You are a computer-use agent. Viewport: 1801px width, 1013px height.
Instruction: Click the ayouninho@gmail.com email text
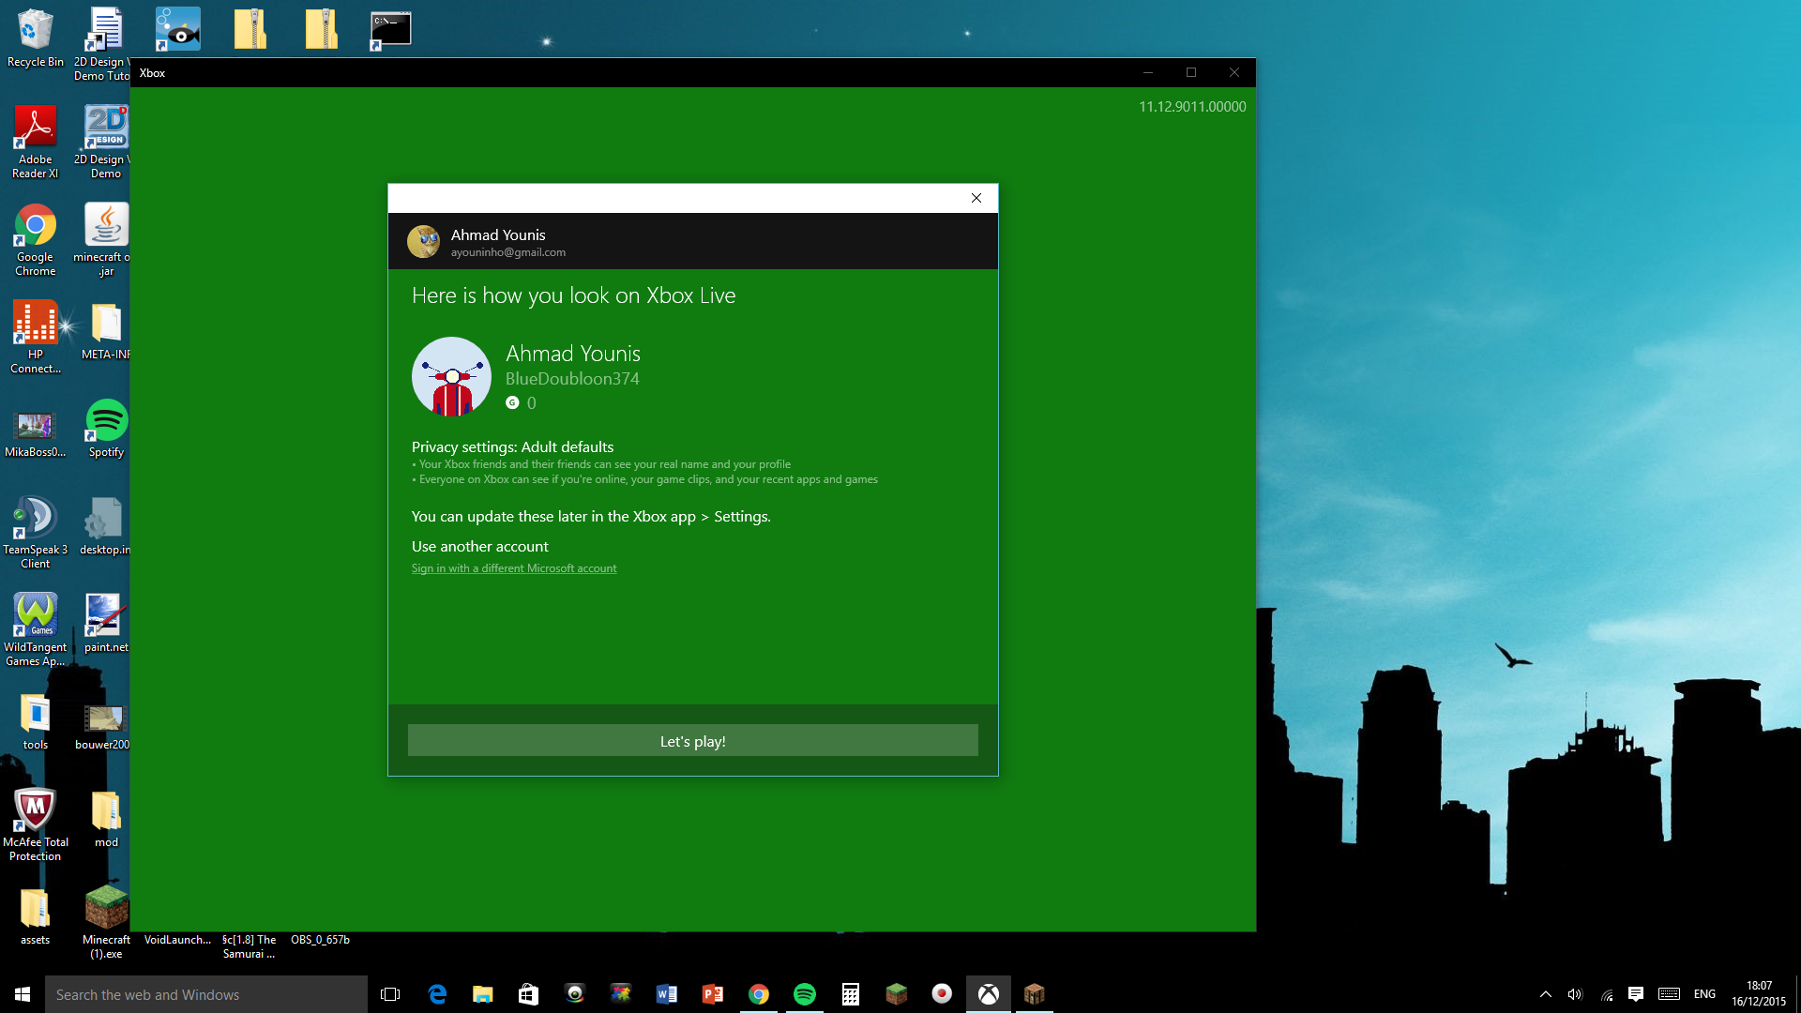(x=507, y=252)
